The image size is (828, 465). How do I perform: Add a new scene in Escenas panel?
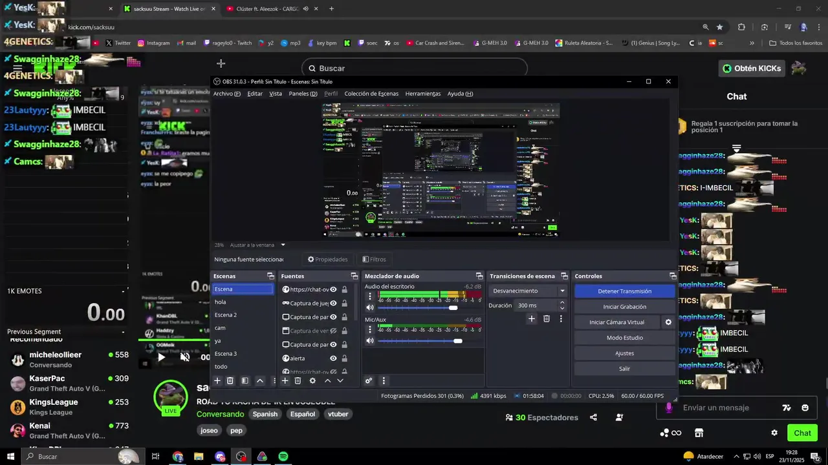click(x=217, y=381)
